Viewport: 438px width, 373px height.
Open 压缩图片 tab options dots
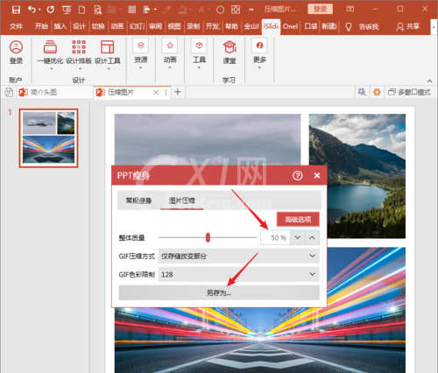166,93
